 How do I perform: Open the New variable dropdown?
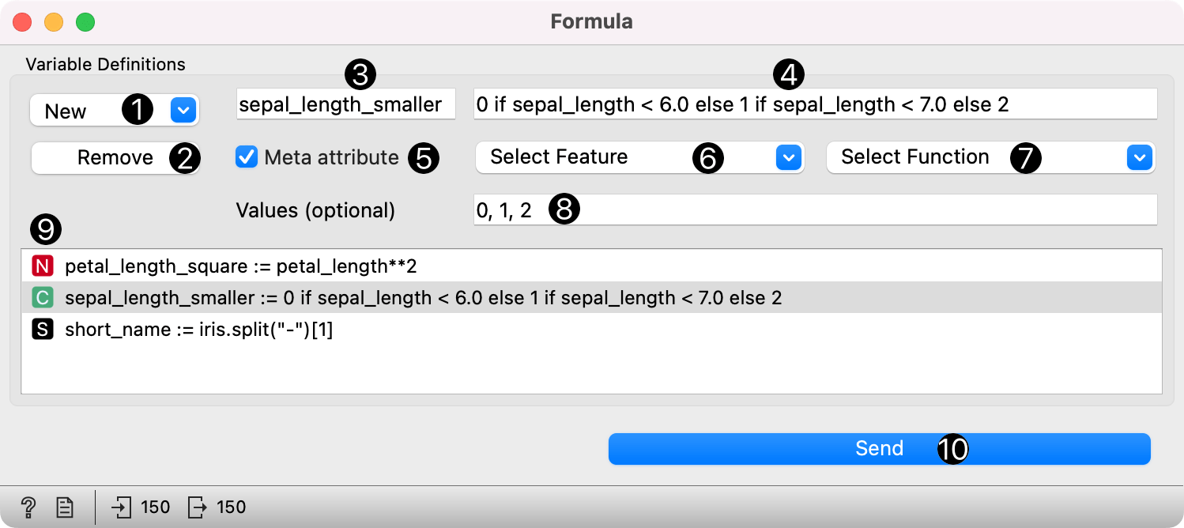pos(115,111)
